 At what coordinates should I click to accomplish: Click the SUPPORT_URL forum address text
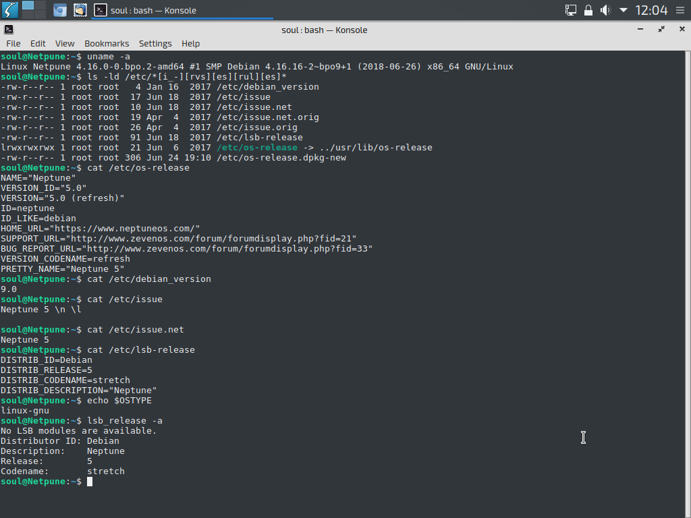coord(178,239)
